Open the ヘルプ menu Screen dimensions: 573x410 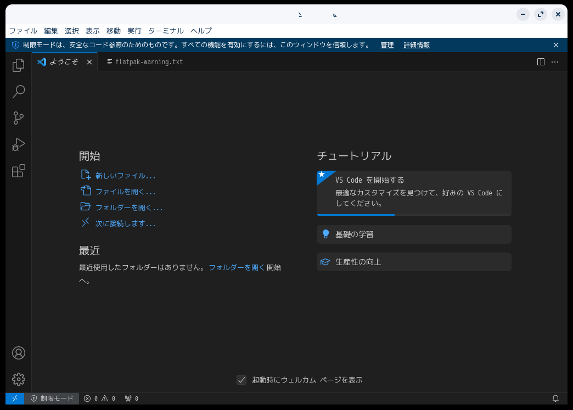pyautogui.click(x=201, y=31)
